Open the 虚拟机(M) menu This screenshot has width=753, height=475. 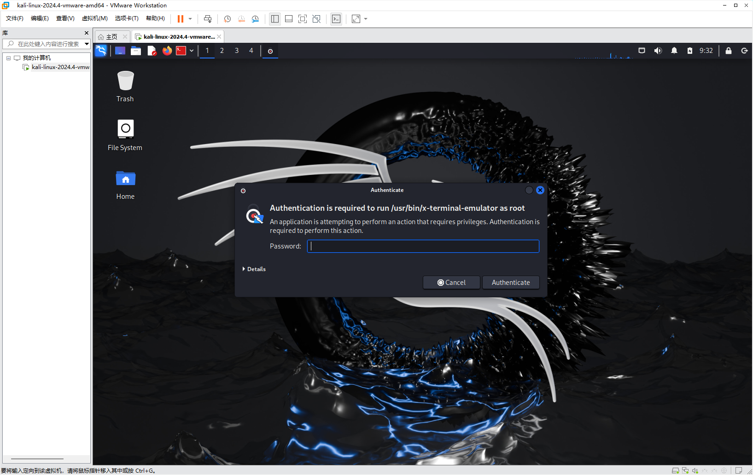point(94,18)
